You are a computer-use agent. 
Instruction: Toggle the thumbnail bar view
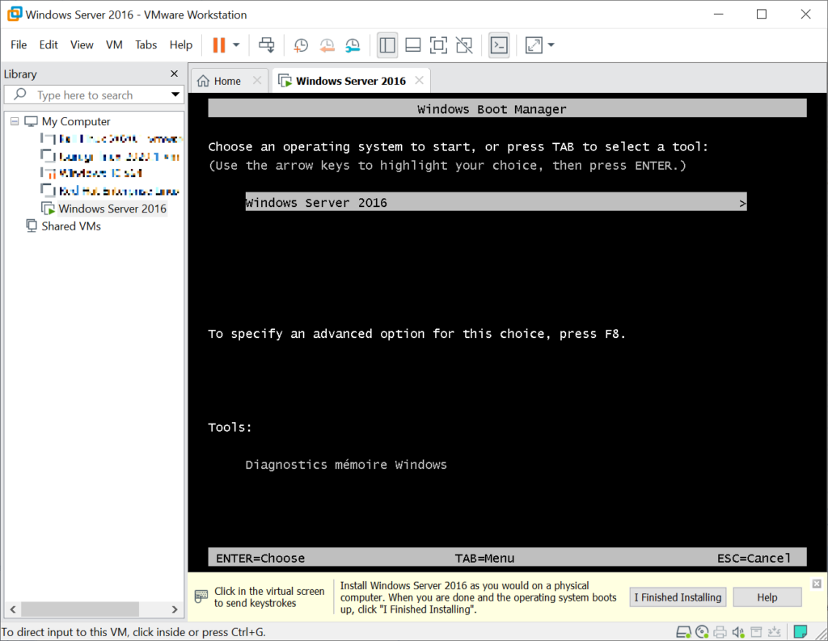click(412, 45)
